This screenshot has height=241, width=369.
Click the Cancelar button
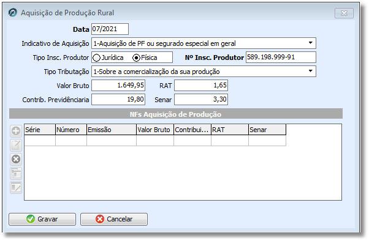pyautogui.click(x=114, y=219)
